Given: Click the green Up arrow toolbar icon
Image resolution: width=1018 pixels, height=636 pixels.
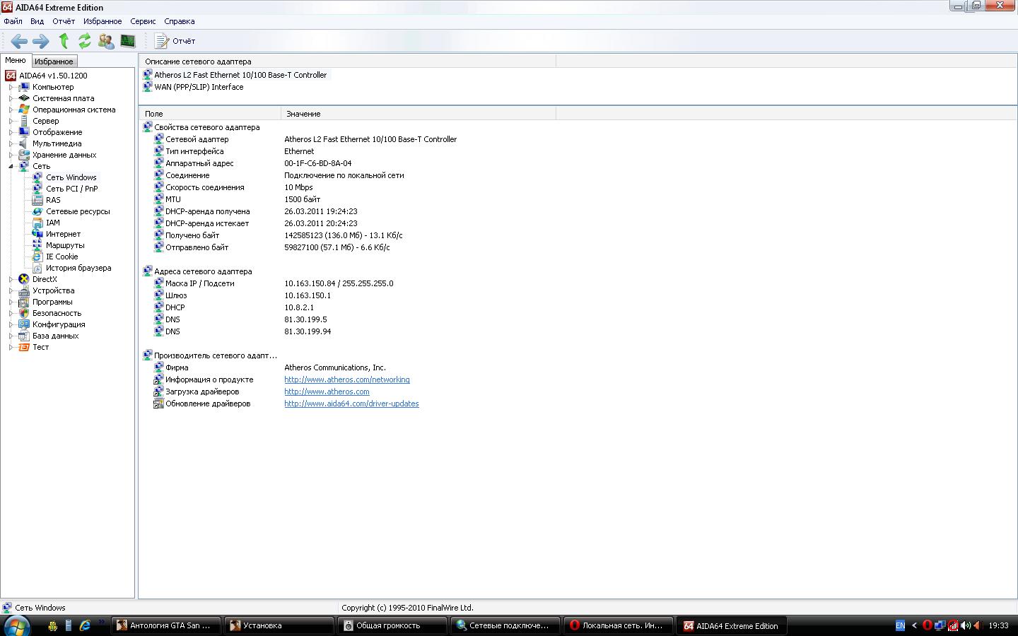Looking at the screenshot, I should (64, 41).
